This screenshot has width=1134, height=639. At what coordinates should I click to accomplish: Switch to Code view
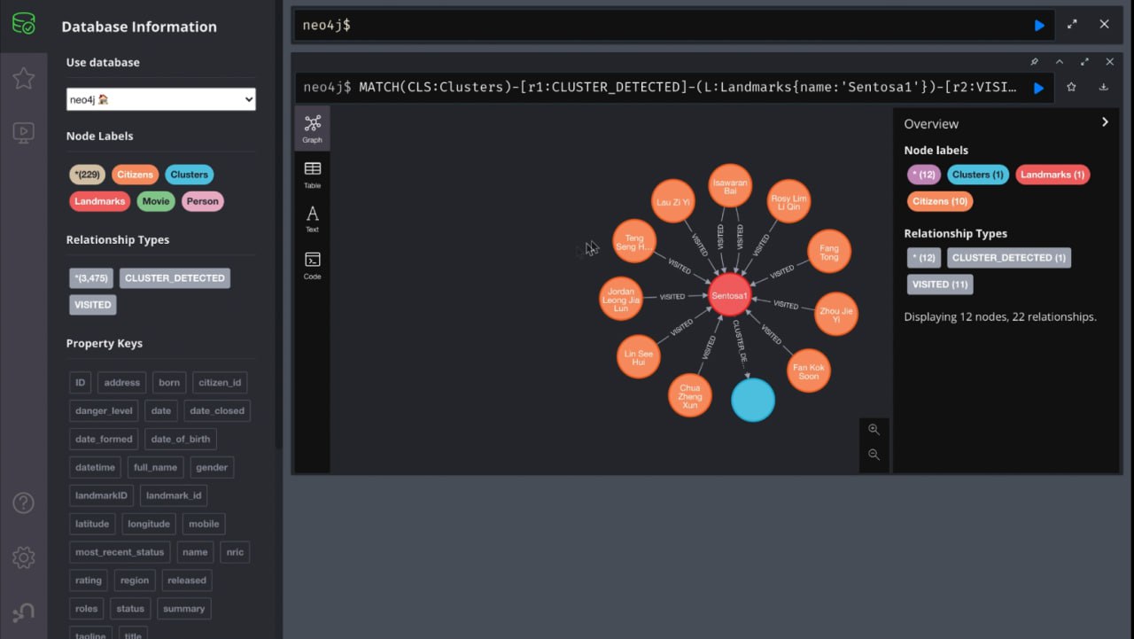[x=312, y=266]
